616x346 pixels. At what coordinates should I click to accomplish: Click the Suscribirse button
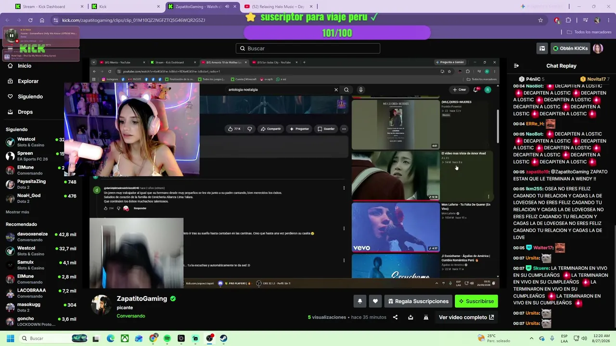pyautogui.click(x=476, y=301)
